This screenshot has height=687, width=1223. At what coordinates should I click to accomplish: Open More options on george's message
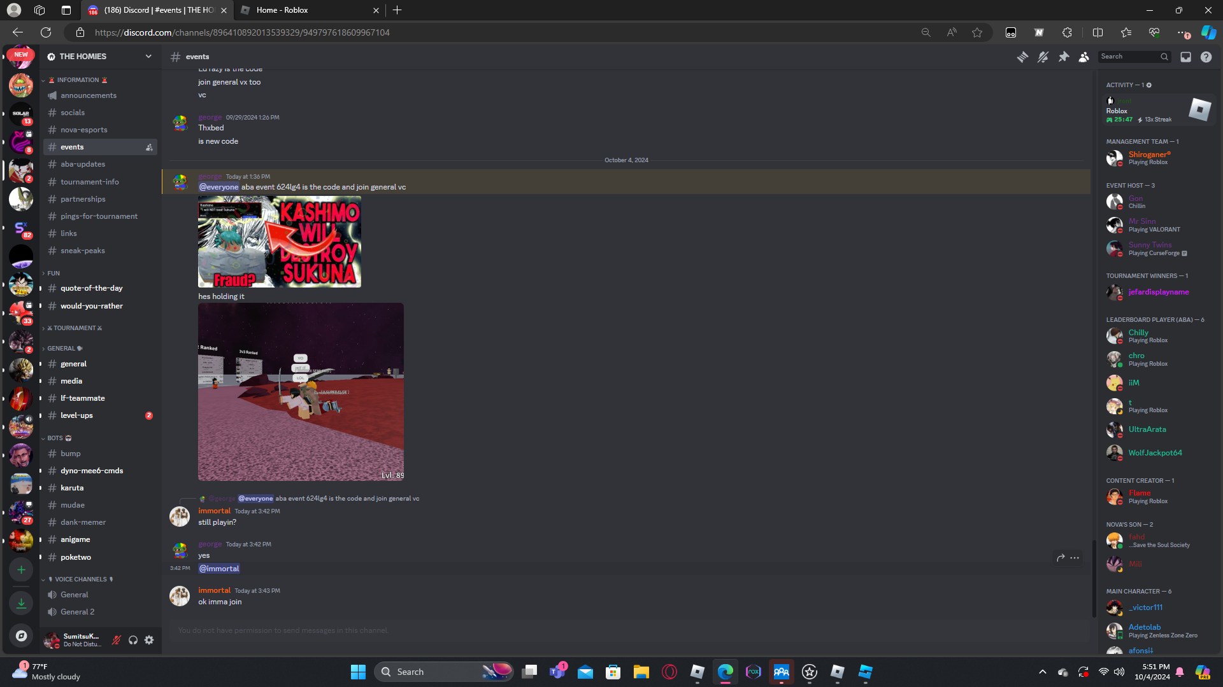tap(1075, 558)
